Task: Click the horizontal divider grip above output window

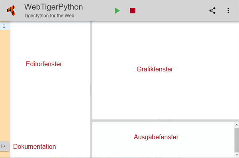Action: pos(166,120)
